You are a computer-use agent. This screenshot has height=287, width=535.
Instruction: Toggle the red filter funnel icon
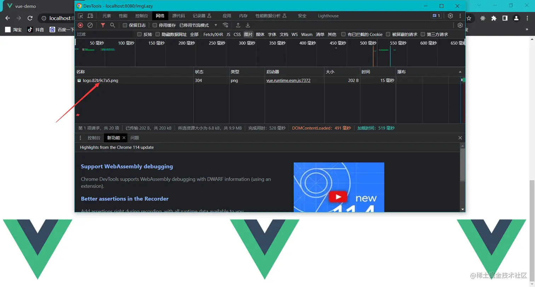pos(103,25)
